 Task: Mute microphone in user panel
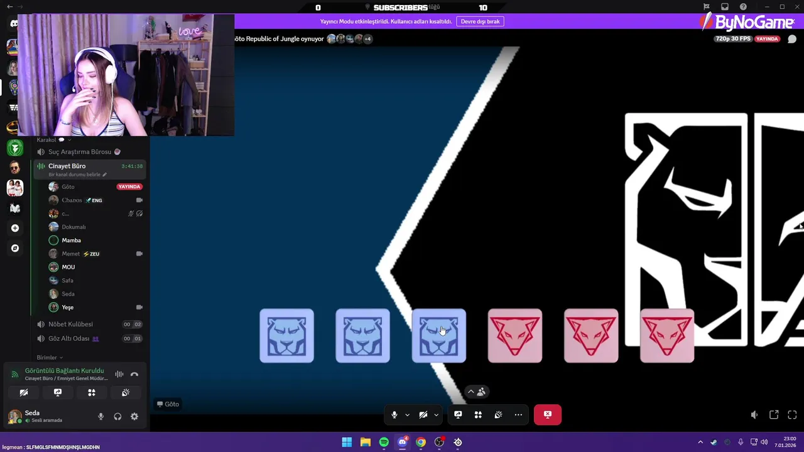point(100,416)
